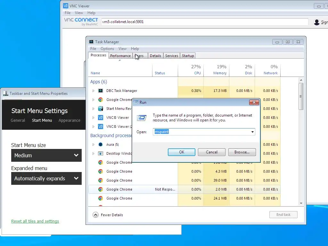The width and height of the screenshot is (328, 246).
Task: Click the VNC server address field
Action: [x=205, y=22]
